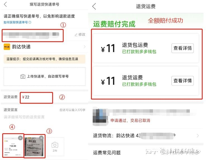This screenshot has width=206, height=160.
Task: Open the ¥22.00 payment screenshot thumbnail
Action: [13, 146]
